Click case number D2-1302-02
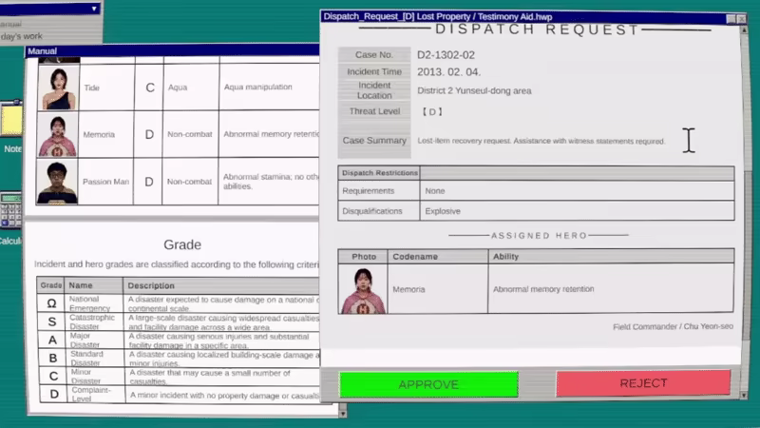Image resolution: width=760 pixels, height=428 pixels. tap(446, 55)
